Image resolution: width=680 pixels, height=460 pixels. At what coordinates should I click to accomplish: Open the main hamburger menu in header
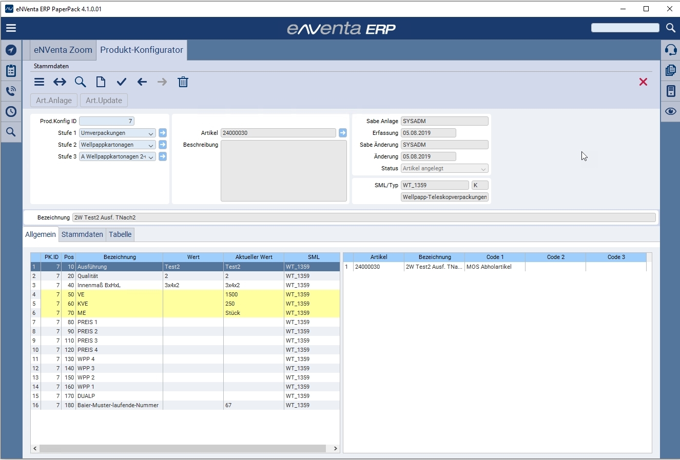(11, 28)
